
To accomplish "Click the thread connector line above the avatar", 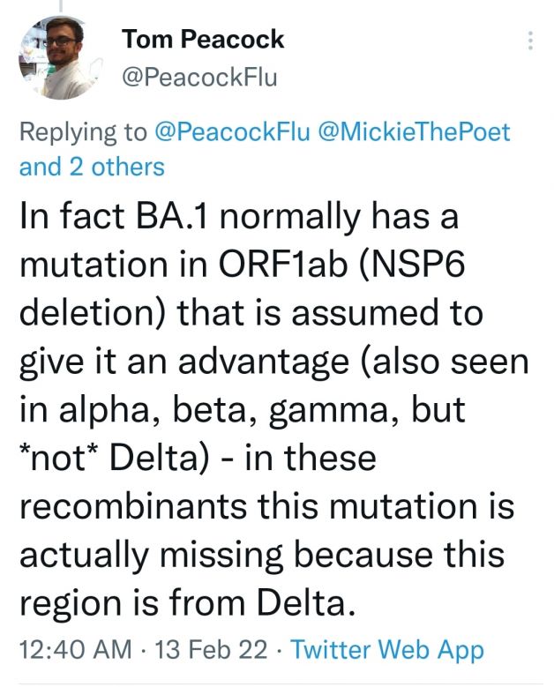I will point(61,5).
